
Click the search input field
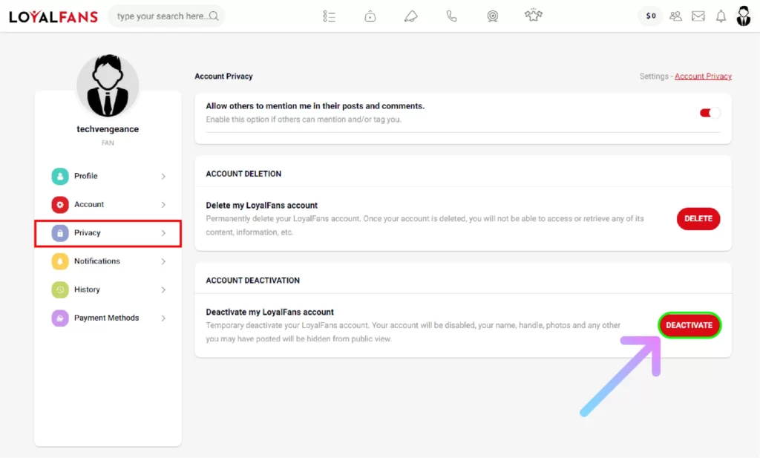(166, 16)
